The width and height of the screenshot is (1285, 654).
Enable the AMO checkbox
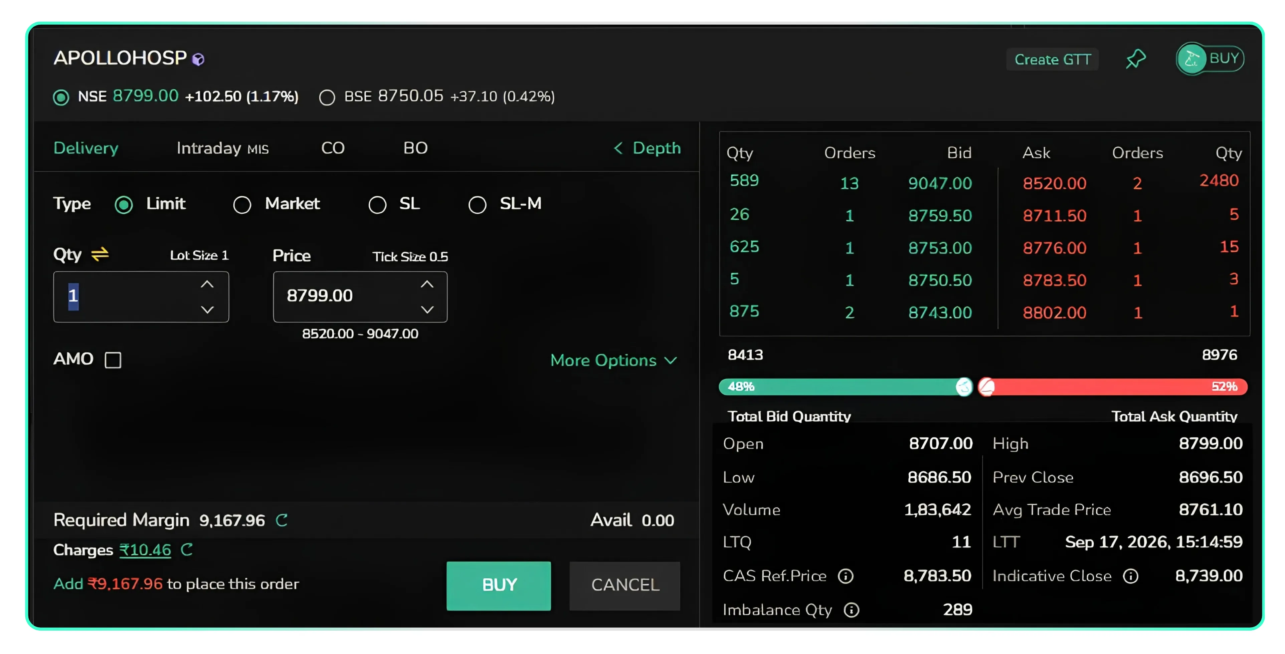(113, 360)
